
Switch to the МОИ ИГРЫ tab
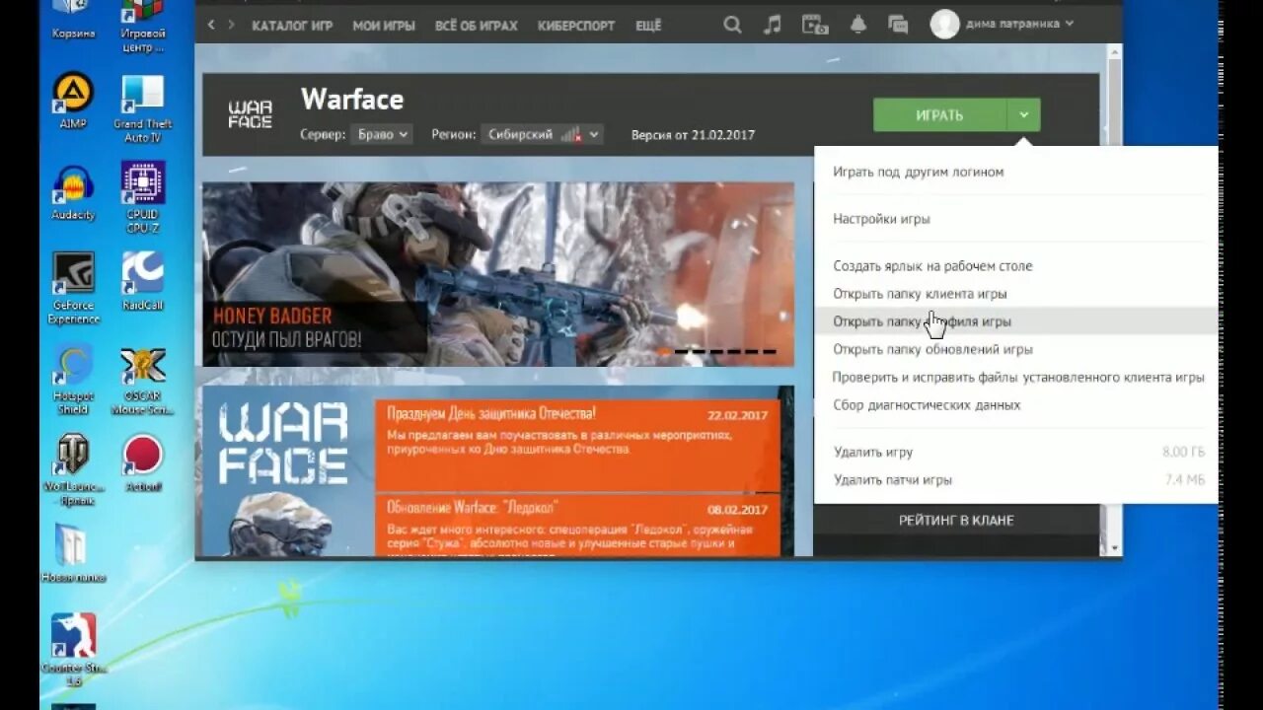coord(384,26)
